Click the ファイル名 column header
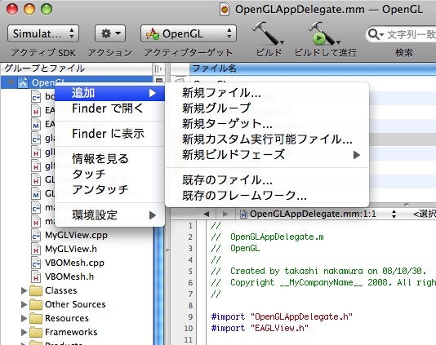This screenshot has height=345, width=436. coord(313,69)
